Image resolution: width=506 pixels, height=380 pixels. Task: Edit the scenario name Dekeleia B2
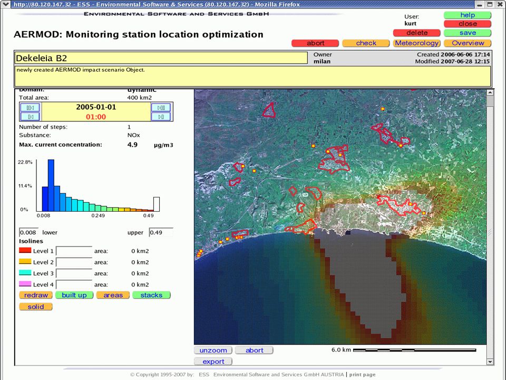(x=161, y=58)
